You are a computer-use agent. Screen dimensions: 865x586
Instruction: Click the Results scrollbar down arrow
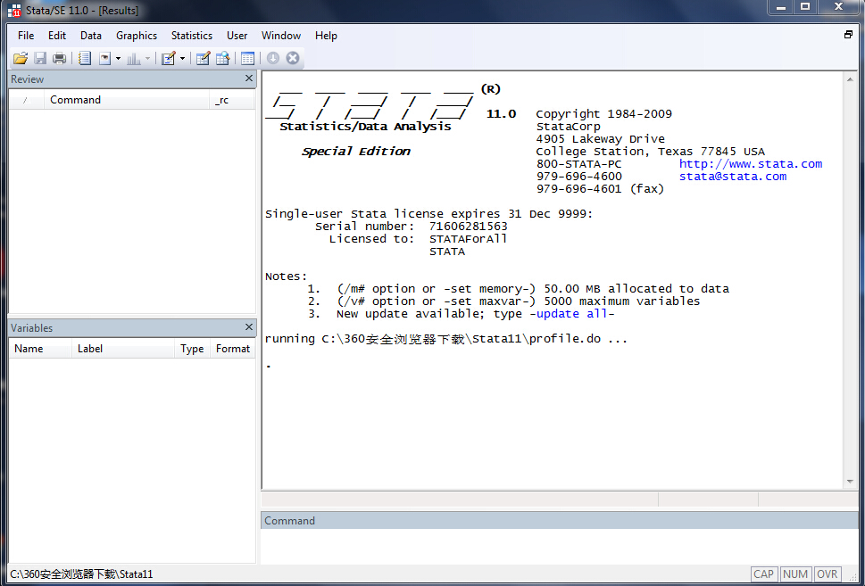point(851,482)
